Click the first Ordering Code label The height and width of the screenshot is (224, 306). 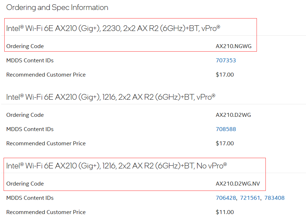[25, 46]
